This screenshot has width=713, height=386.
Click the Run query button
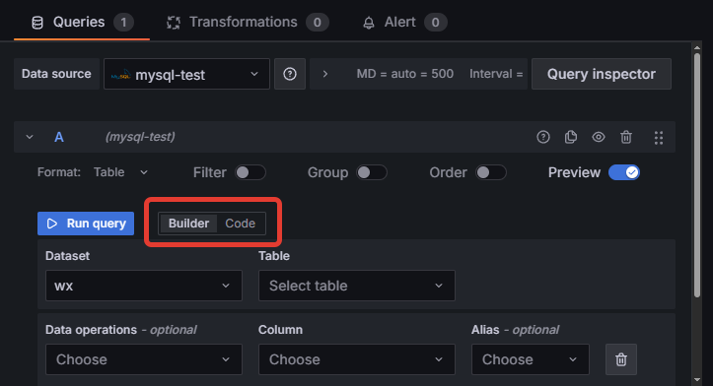pos(86,224)
